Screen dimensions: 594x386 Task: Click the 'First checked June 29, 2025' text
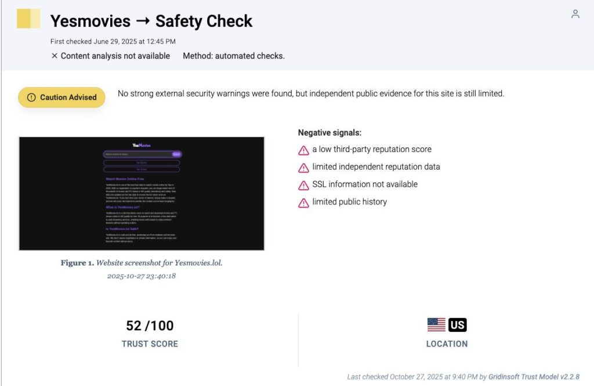[113, 41]
